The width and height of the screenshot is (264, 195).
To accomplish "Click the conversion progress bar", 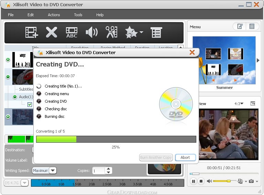I will [116, 139].
